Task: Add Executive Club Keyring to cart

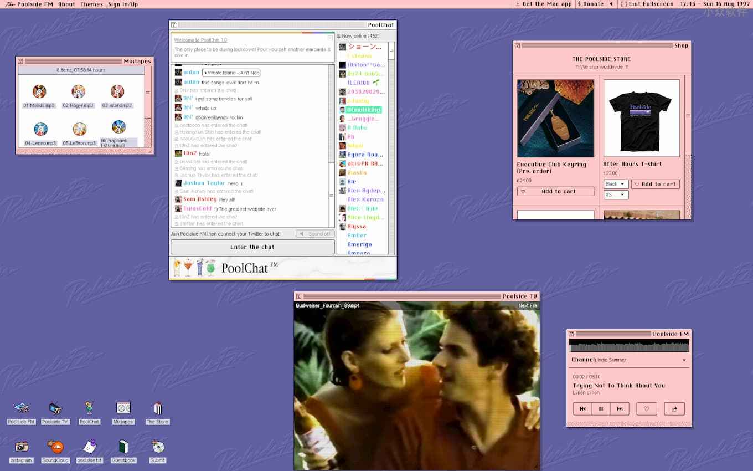Action: (x=555, y=191)
